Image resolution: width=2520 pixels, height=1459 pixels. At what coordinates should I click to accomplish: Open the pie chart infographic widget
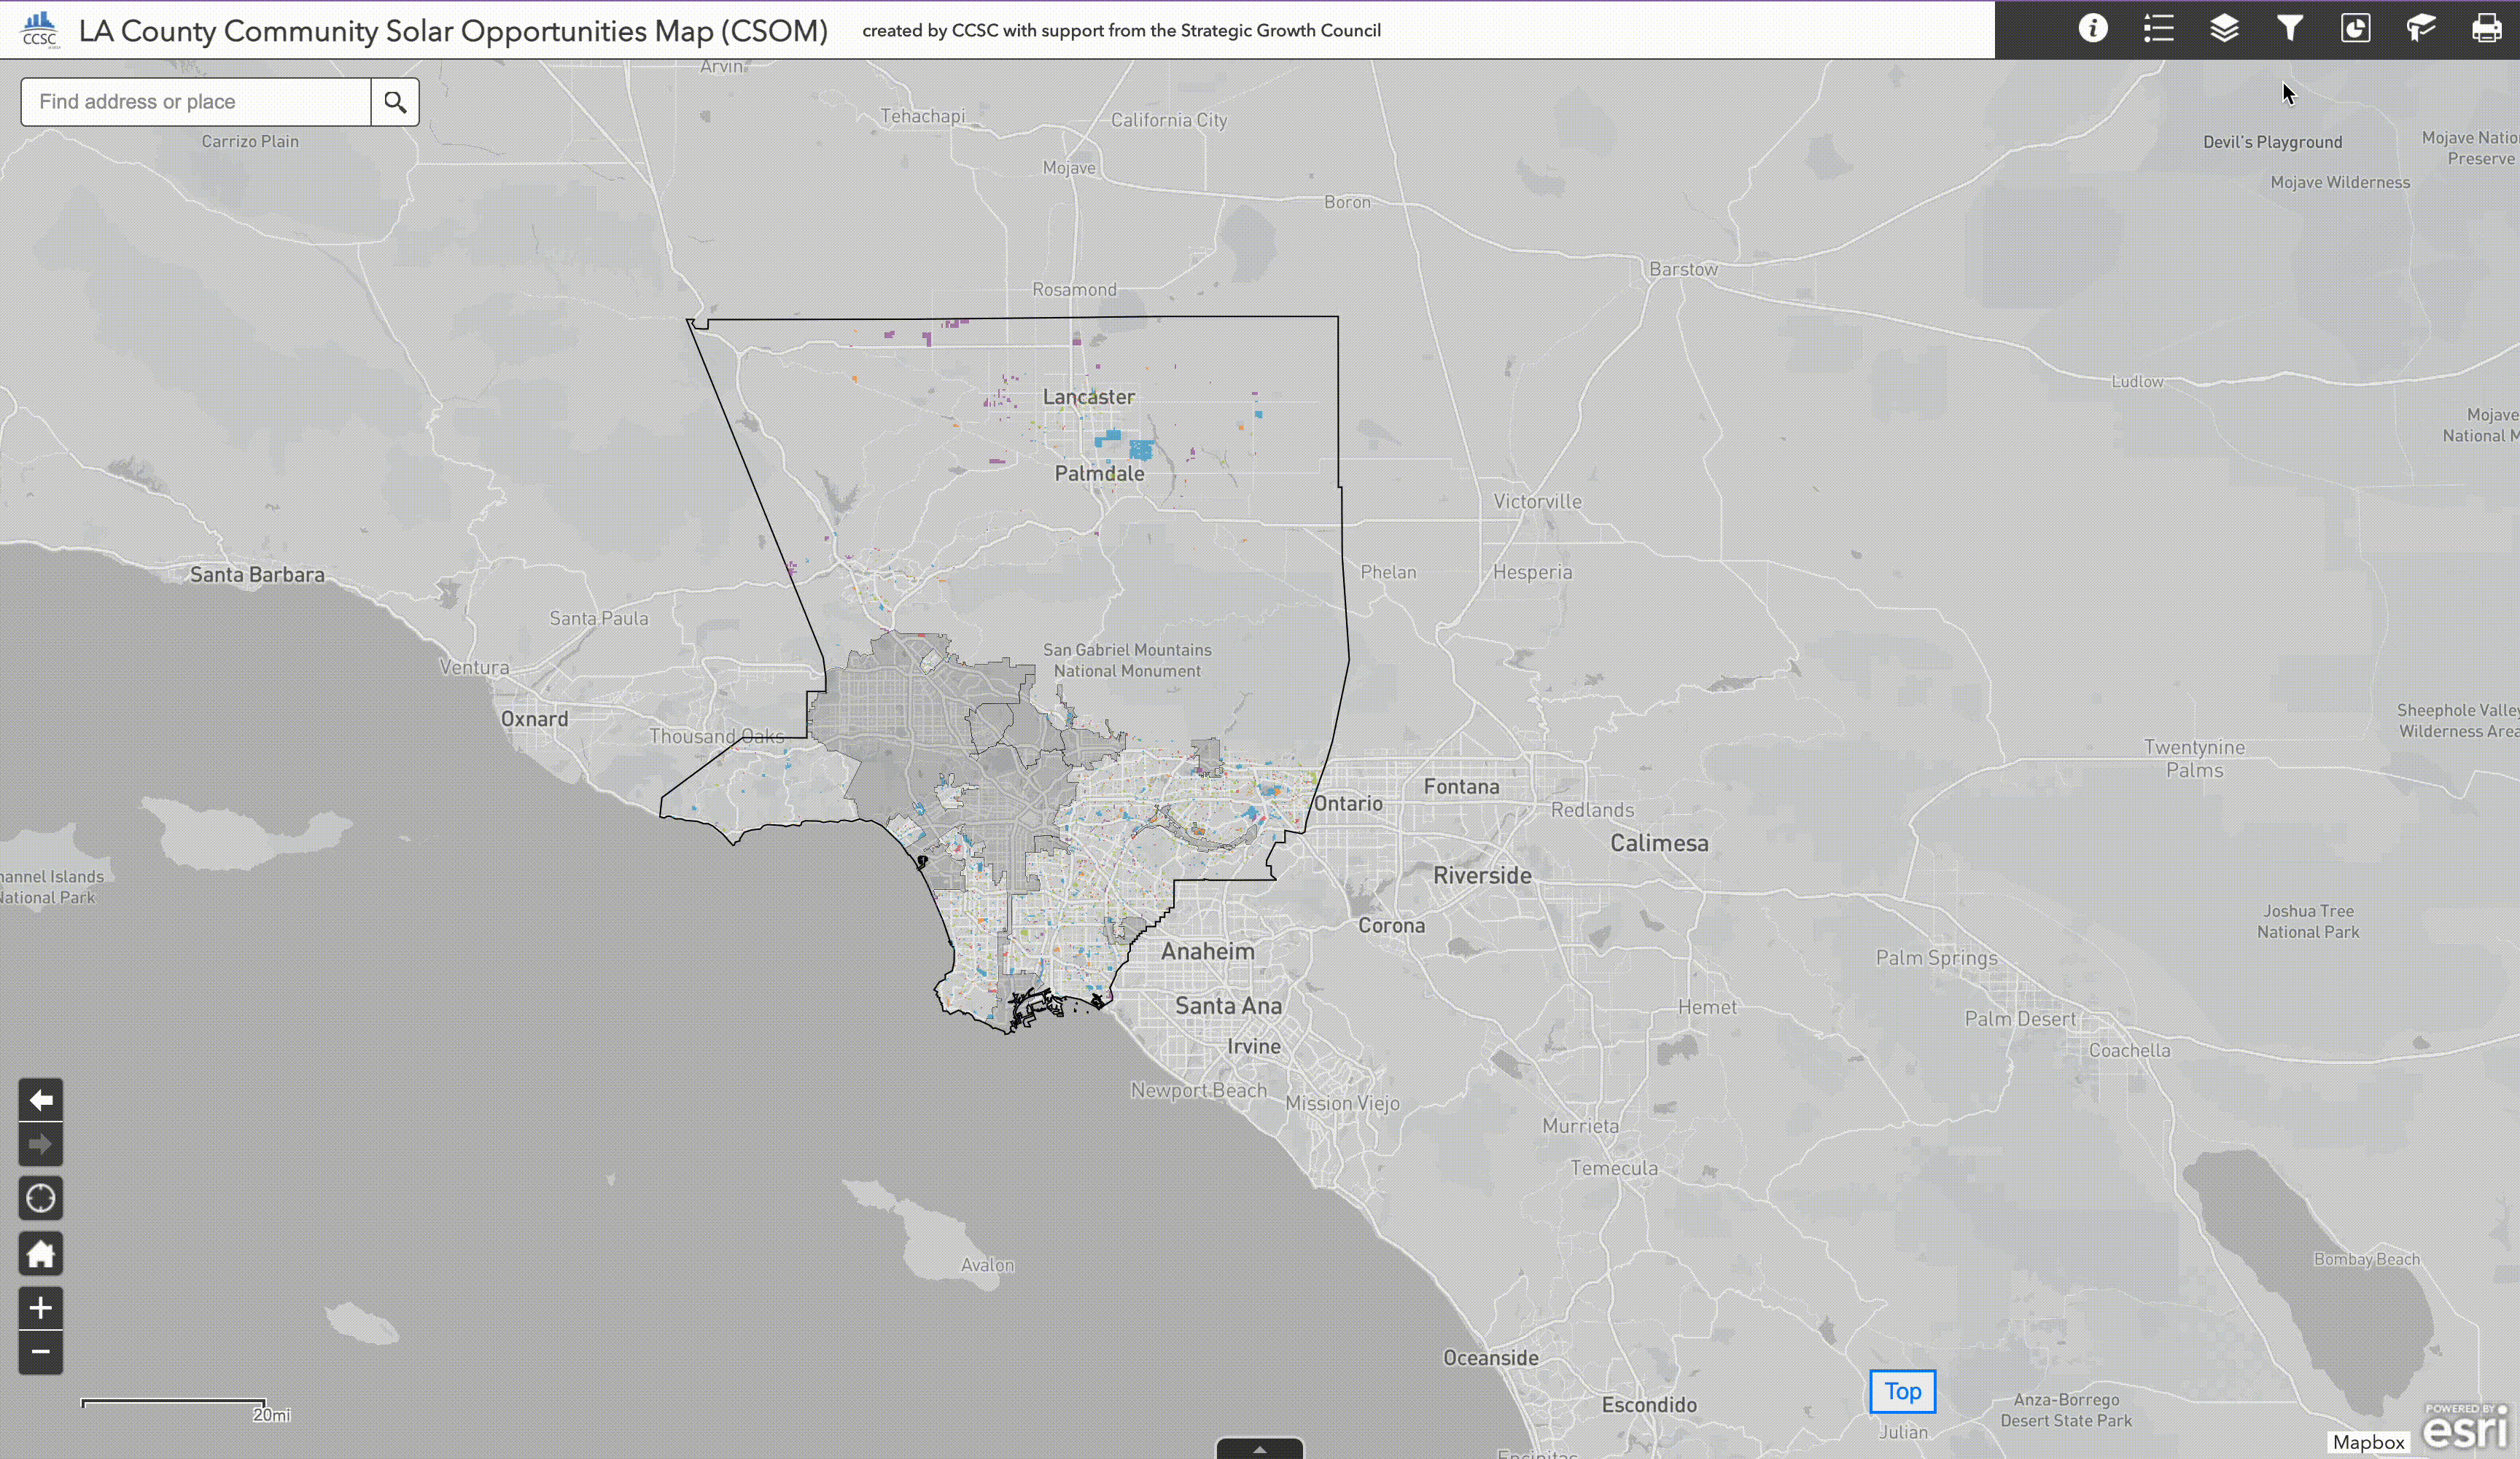tap(2355, 29)
